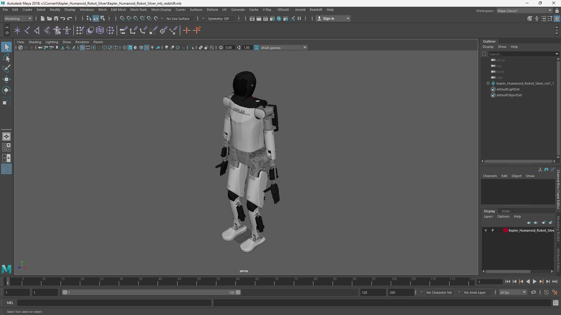
Task: Click the animation preferences icon
Action: pos(555,292)
